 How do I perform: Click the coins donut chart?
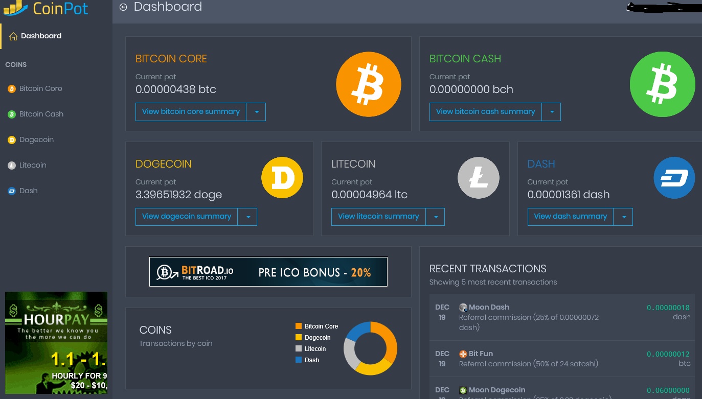point(371,348)
